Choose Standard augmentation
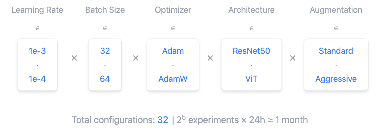This screenshot has height=133, width=381. coord(336,51)
